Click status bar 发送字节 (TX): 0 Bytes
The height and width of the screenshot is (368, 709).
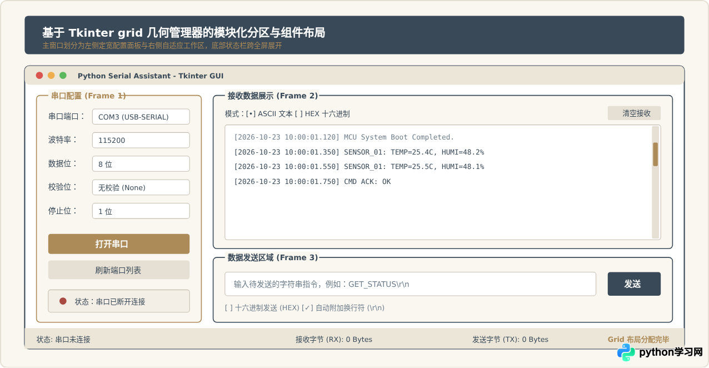pyautogui.click(x=510, y=339)
